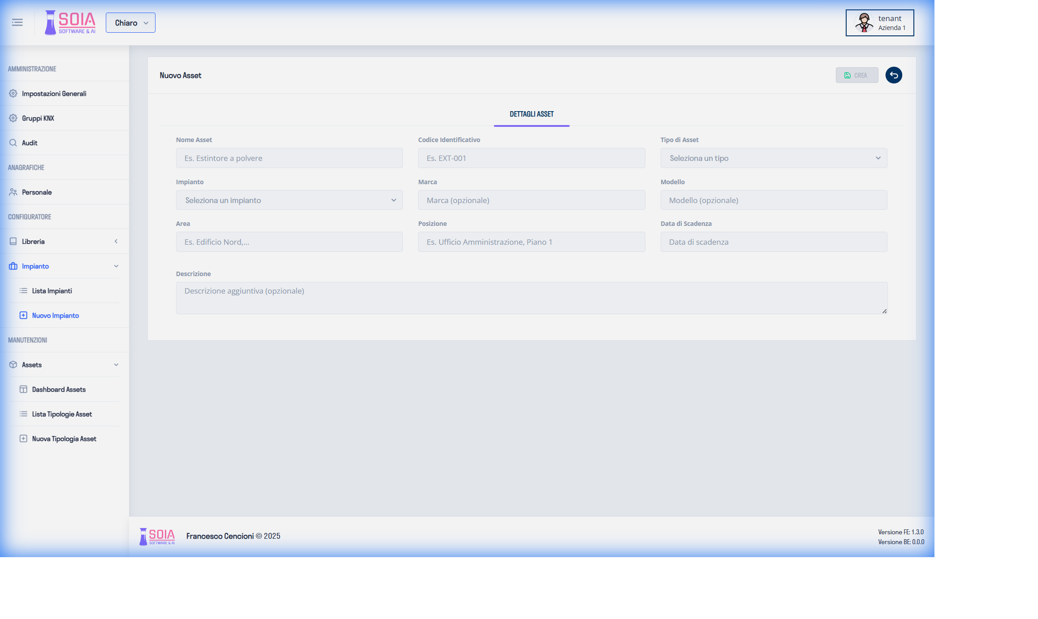Open the sidebar hamburger menu

pyautogui.click(x=17, y=22)
